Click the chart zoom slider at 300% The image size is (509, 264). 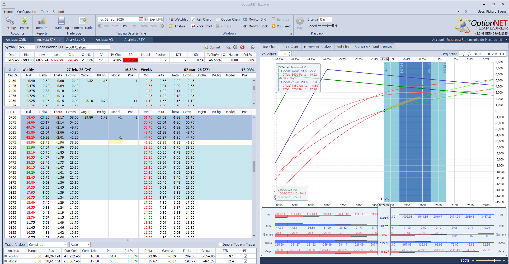point(488,261)
